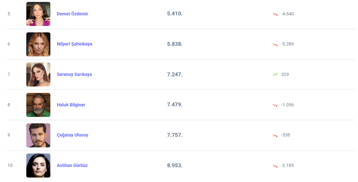The height and width of the screenshot is (182, 358).
Task: Select Haluk Bilginer's photo
Action: click(38, 105)
